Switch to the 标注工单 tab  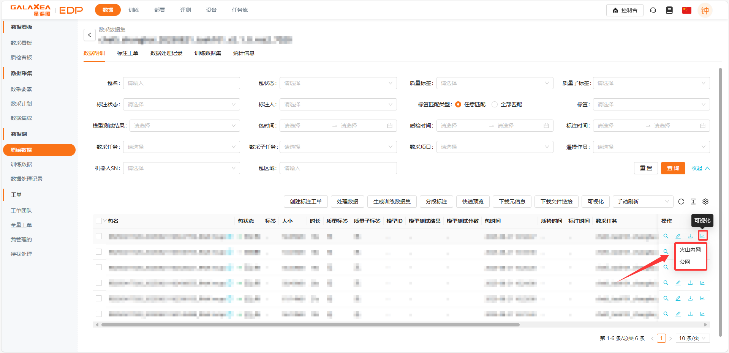(128, 53)
